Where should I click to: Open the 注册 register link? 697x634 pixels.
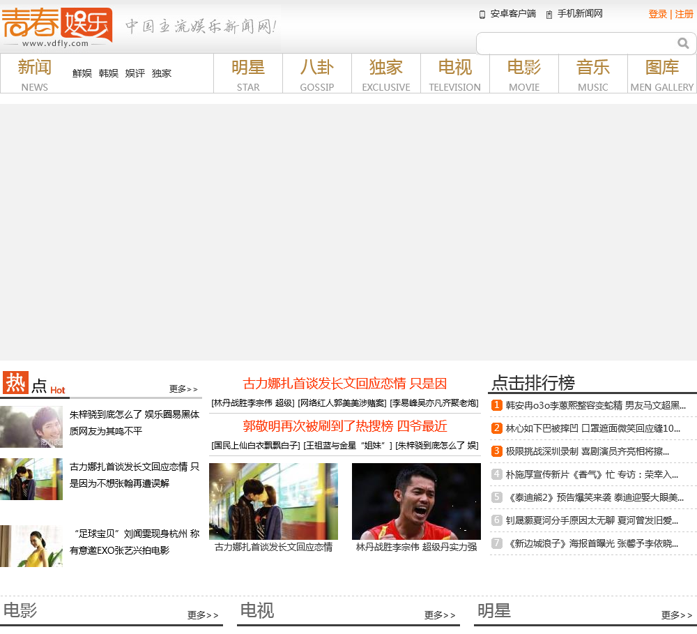tap(684, 14)
